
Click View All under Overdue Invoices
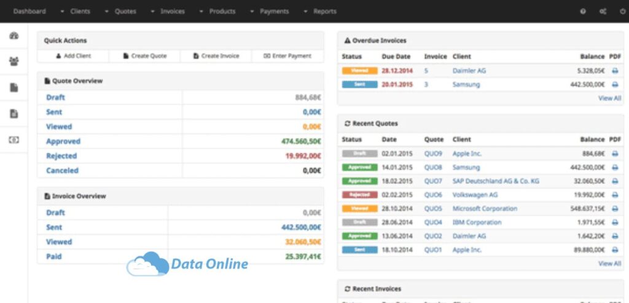click(x=609, y=98)
